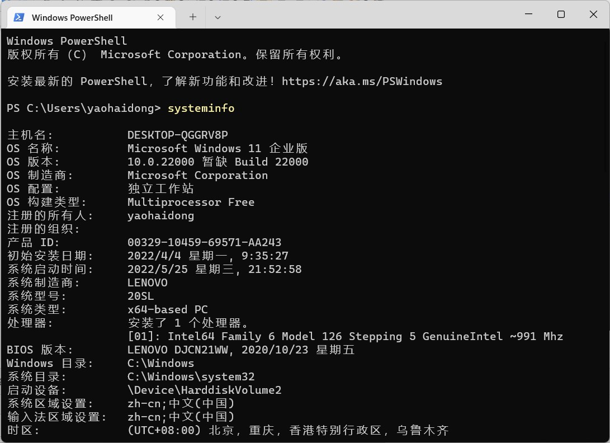Minimize the terminal window
The width and height of the screenshot is (610, 443).
tap(528, 14)
